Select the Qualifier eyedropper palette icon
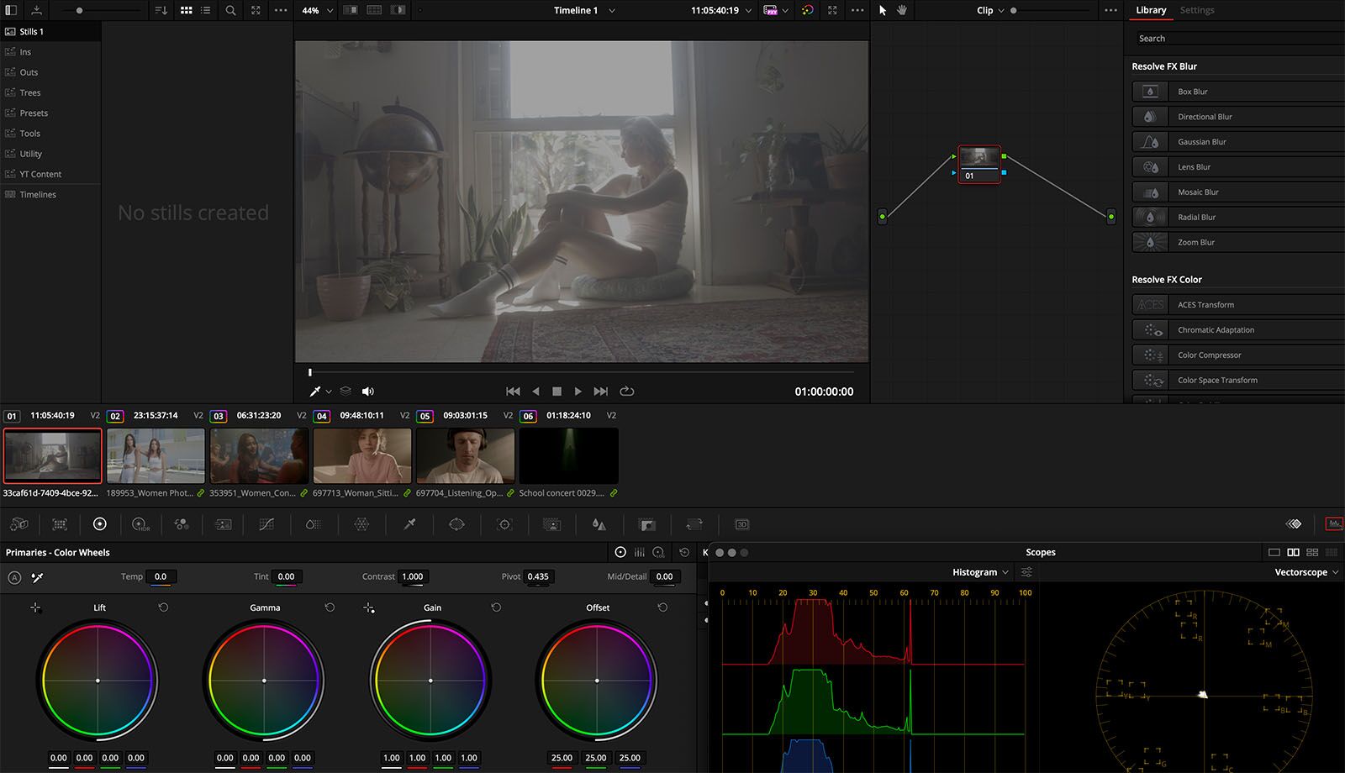 click(409, 524)
